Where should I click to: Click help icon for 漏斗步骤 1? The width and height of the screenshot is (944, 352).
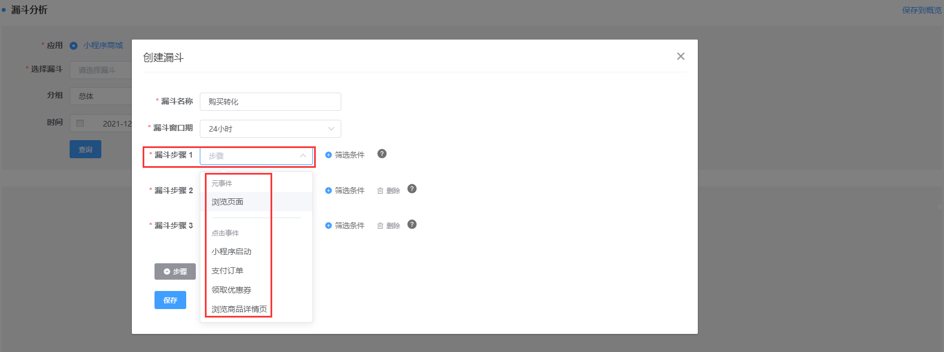(382, 154)
